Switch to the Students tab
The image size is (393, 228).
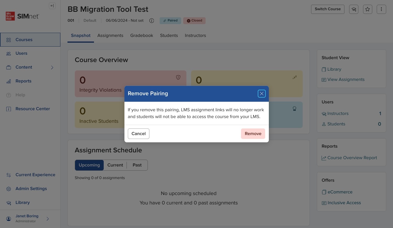pos(169,36)
